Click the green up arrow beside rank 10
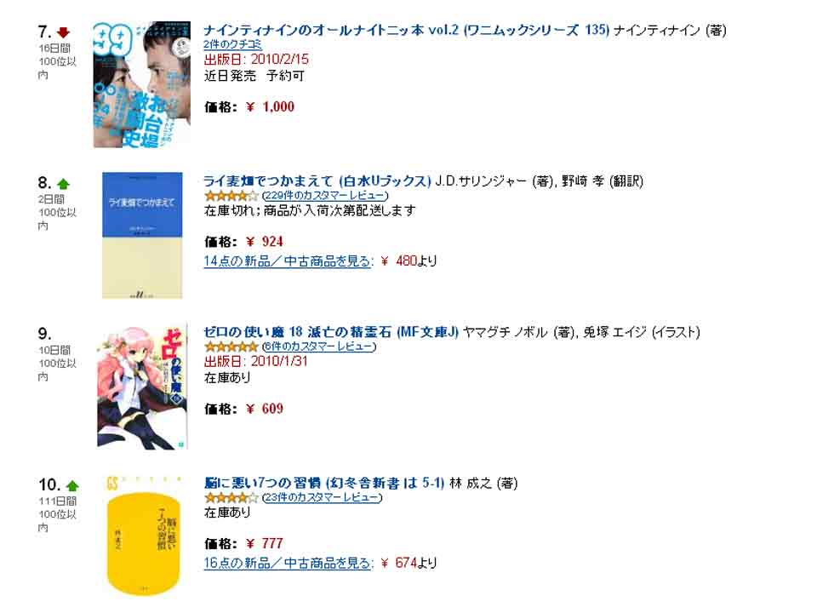This screenshot has width=817, height=613. pyautogui.click(x=72, y=486)
